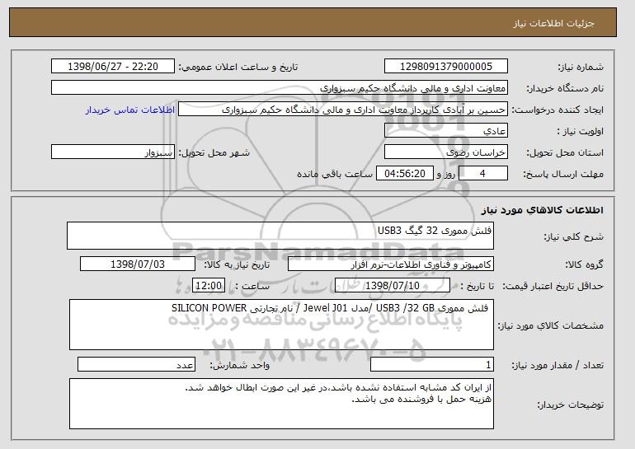Click the header title جزئیات اطلاعات نیاز
635x449 pixels.
(553, 23)
